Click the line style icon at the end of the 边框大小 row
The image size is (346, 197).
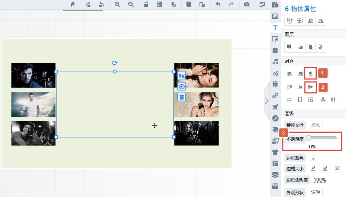(337, 168)
